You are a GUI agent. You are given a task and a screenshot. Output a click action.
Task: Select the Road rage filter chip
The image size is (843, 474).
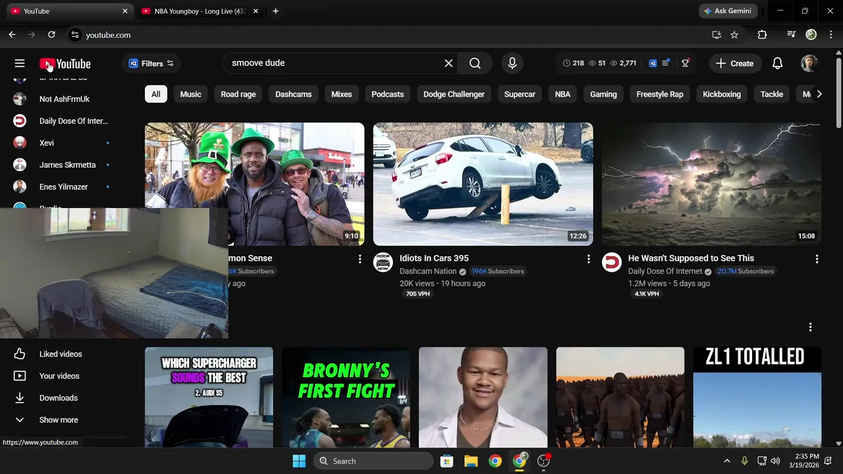pyautogui.click(x=238, y=94)
